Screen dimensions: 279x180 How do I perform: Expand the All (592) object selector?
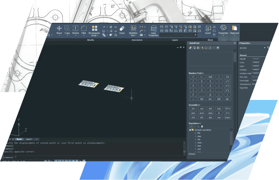264,48
